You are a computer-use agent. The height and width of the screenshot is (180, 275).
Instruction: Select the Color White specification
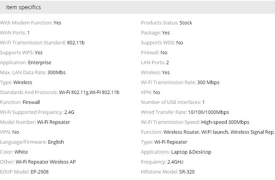point(14,152)
